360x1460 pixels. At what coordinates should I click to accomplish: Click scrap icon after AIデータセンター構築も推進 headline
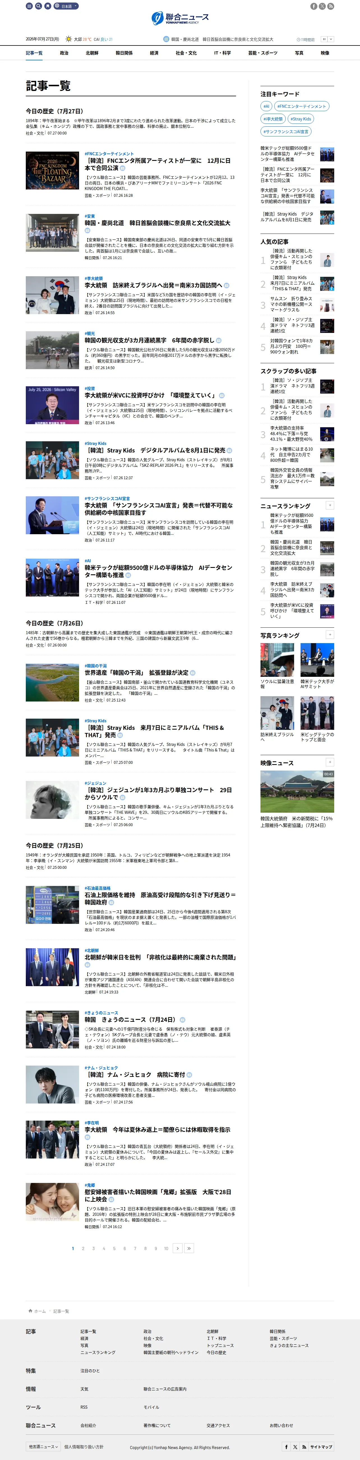click(128, 575)
